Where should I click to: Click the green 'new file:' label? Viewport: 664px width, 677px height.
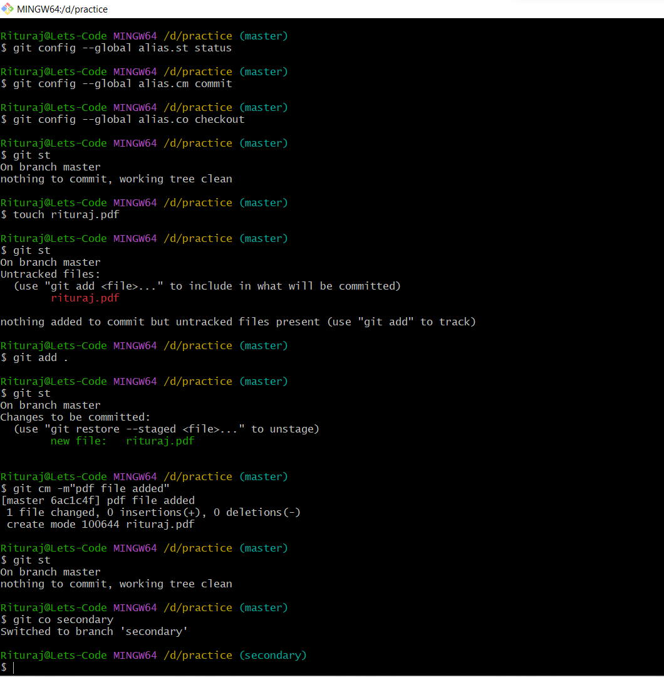(78, 441)
